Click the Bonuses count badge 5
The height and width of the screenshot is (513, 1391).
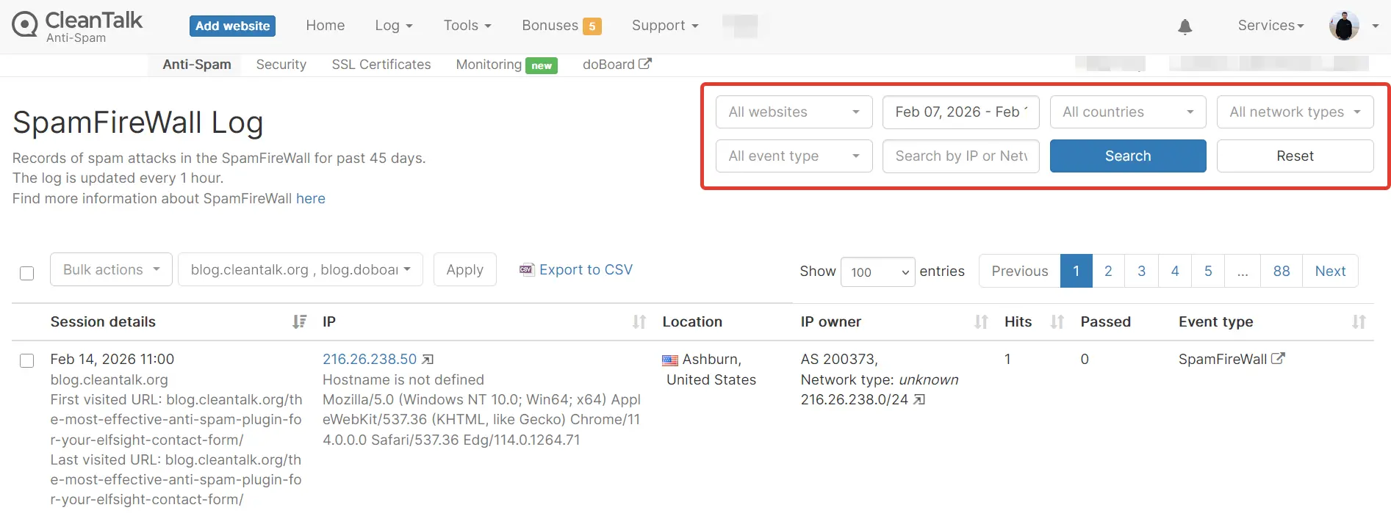592,26
